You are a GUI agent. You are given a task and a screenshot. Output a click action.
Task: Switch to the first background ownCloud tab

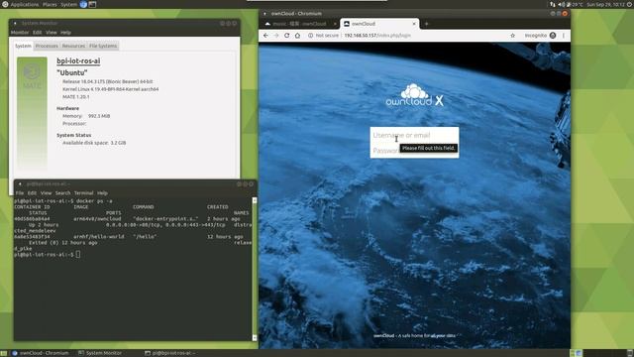click(299, 24)
